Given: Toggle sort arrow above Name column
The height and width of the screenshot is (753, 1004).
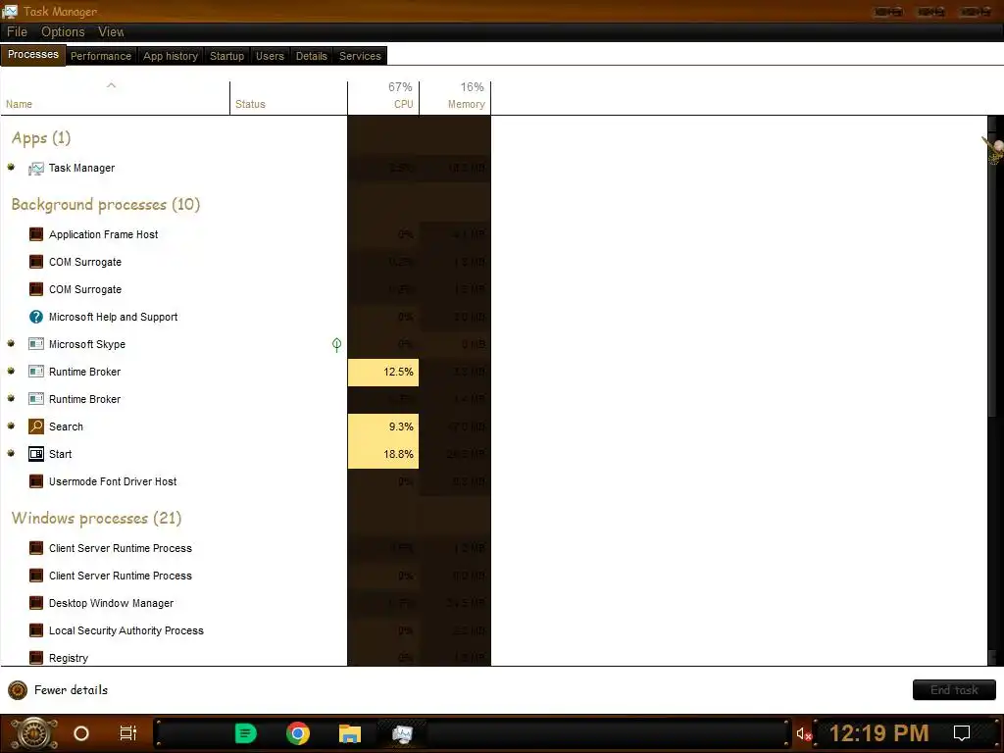Looking at the screenshot, I should coord(112,85).
